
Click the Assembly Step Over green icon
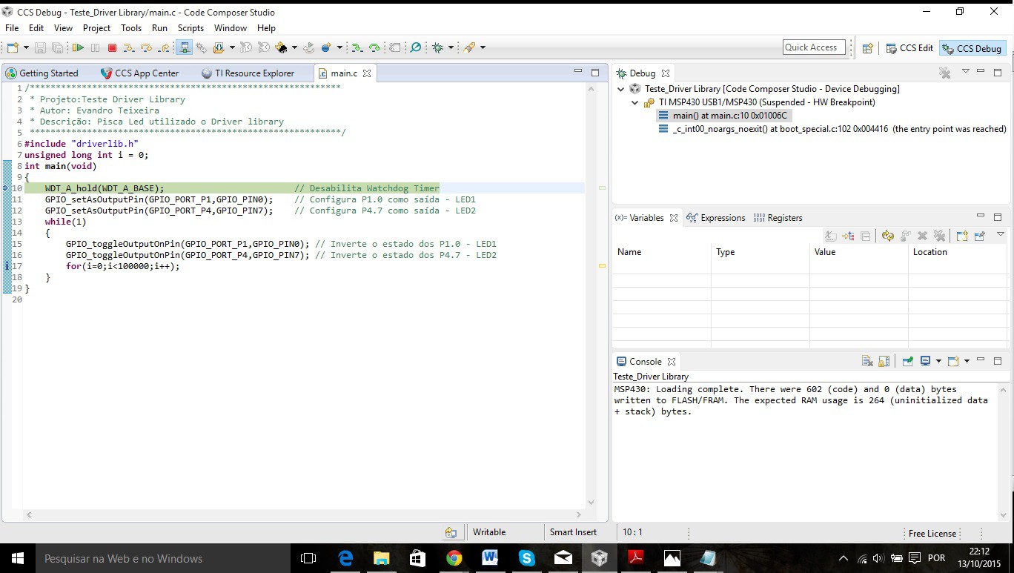pos(375,47)
